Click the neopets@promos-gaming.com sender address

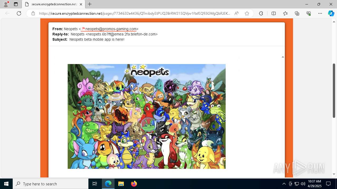point(111,29)
